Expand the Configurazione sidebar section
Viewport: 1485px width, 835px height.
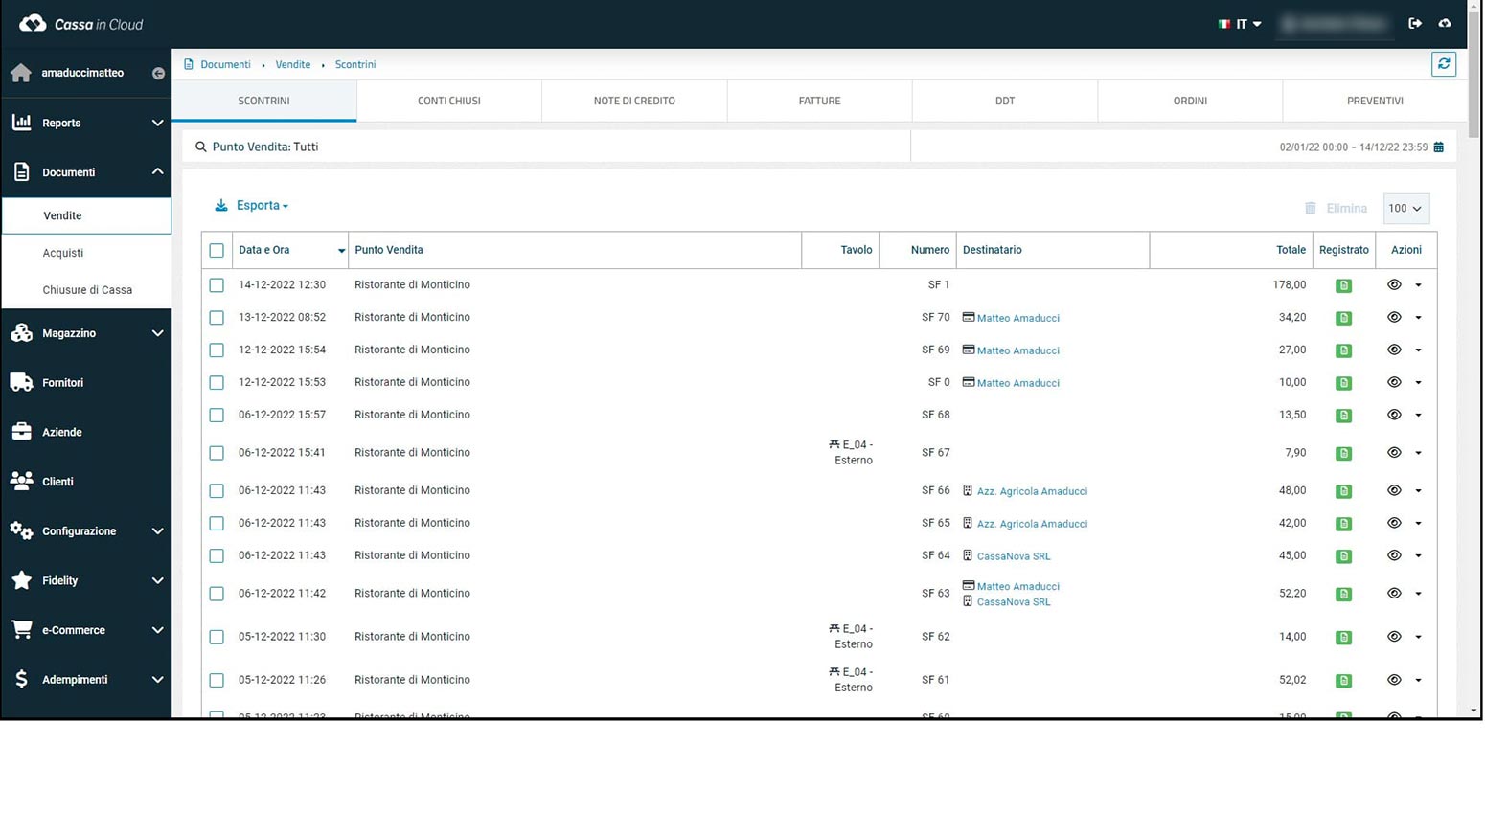coord(86,530)
